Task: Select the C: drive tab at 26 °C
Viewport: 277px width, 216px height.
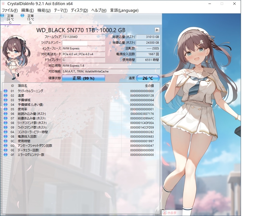Action: [x=10, y=19]
